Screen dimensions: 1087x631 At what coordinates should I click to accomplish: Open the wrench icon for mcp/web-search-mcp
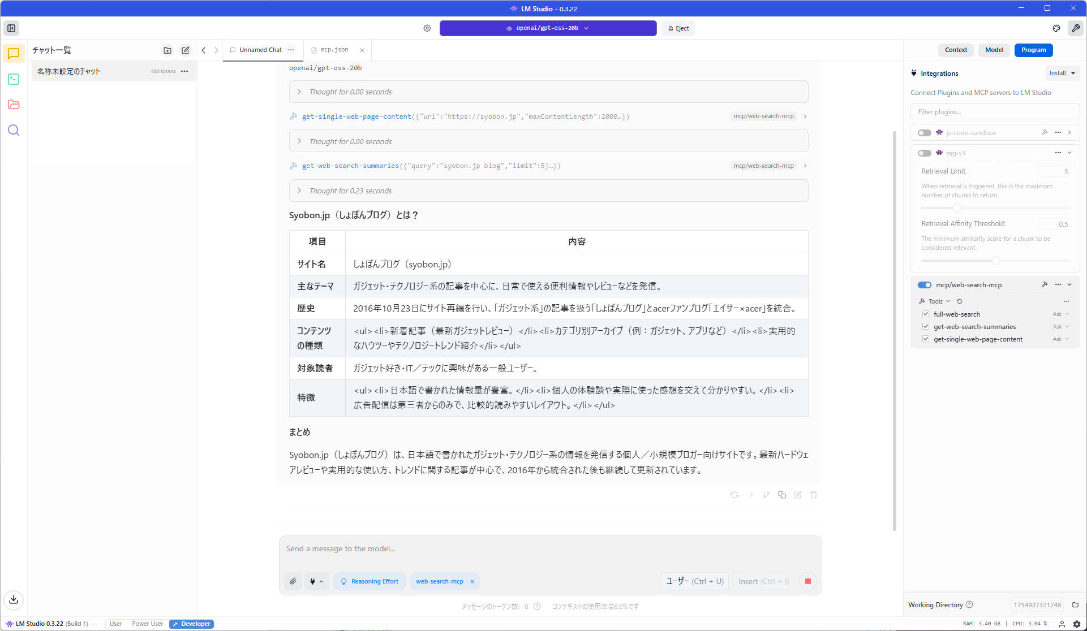[x=1045, y=285]
